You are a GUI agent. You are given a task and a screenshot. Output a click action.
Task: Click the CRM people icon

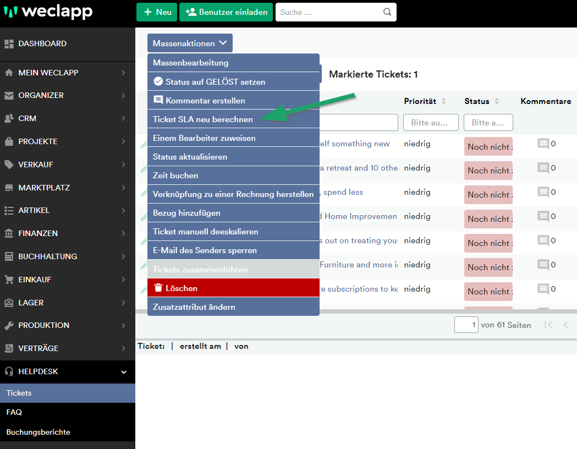9,118
